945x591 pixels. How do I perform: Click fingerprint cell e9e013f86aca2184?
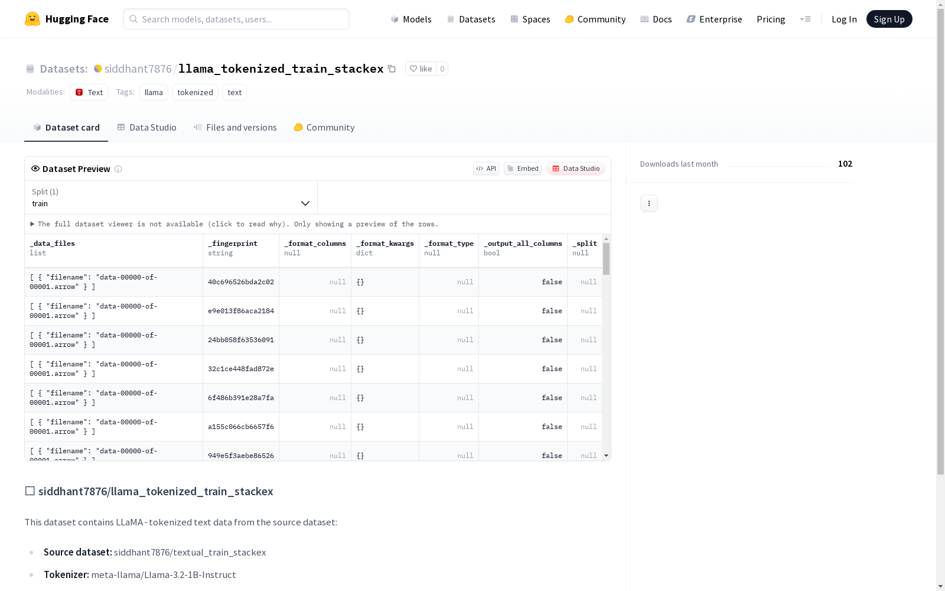tap(241, 311)
